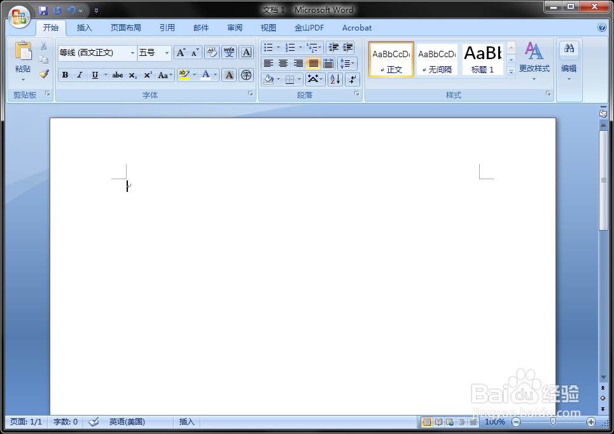The height and width of the screenshot is (434, 614).
Task: Apply subscript formatting
Action: tap(133, 75)
